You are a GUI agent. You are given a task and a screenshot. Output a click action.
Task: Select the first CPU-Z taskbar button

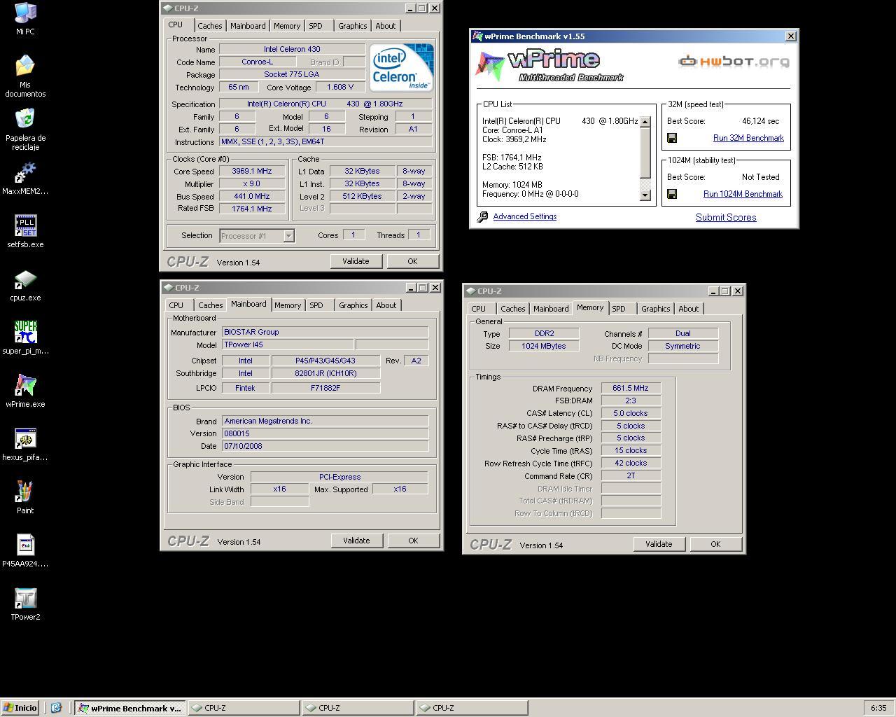[244, 708]
